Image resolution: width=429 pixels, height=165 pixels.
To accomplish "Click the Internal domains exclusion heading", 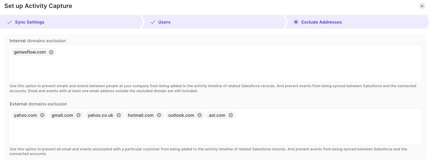I will (x=38, y=41).
